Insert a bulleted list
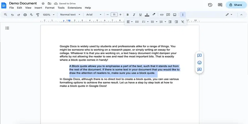 point(152,22)
